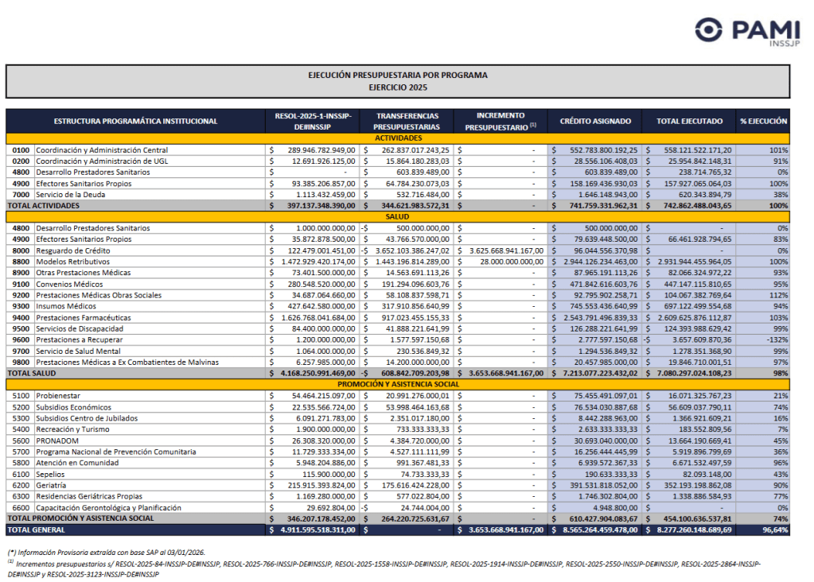Select the Transferencias Presupuestarias column header
The image size is (814, 582).
pos(407,122)
